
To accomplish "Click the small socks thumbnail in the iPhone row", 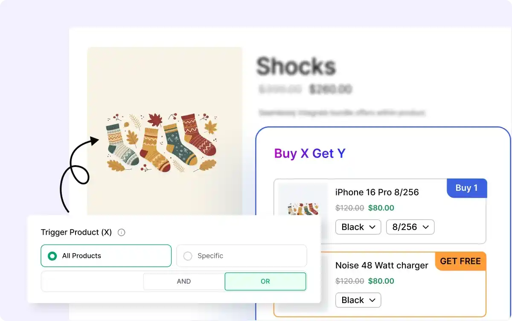I will [x=303, y=209].
